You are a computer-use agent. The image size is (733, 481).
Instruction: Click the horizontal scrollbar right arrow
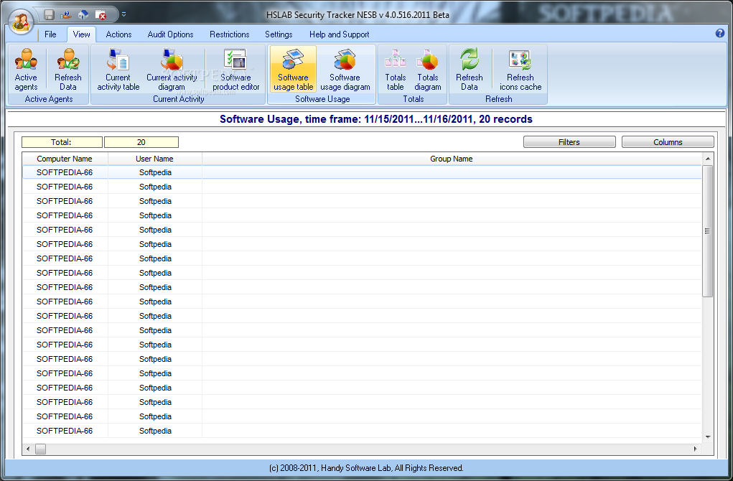pos(696,449)
